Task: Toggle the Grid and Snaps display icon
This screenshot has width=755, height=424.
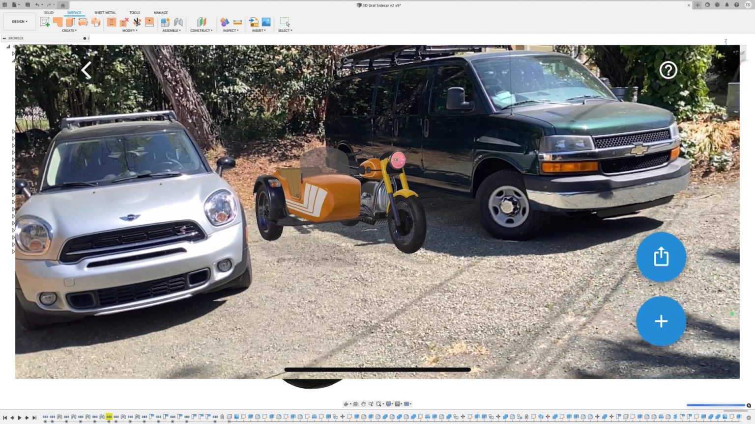Action: (399, 404)
